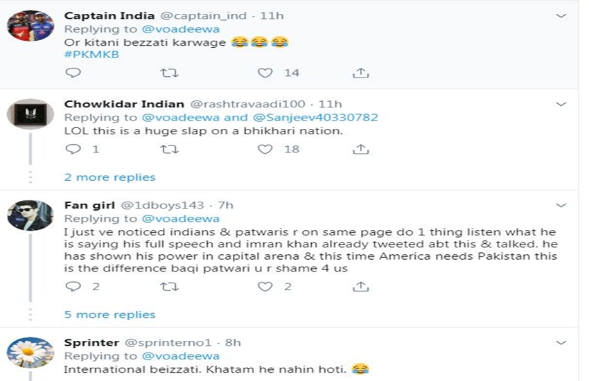Like Chowkidar Indian's tweet
The width and height of the screenshot is (589, 381).
tap(265, 149)
